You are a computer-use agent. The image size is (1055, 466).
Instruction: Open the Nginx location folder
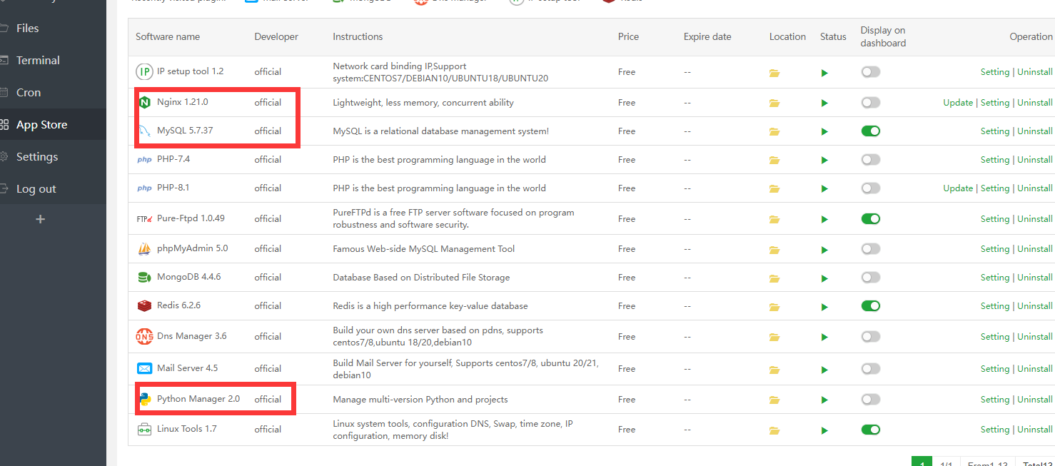coord(774,103)
